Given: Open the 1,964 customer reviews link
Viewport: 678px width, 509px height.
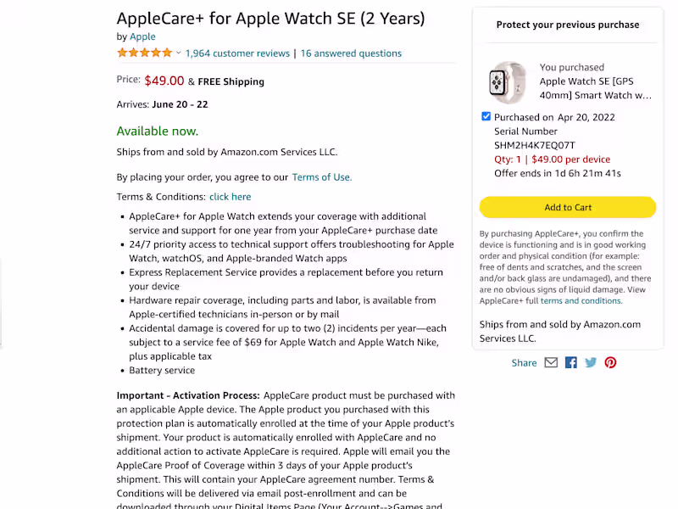Looking at the screenshot, I should (x=237, y=53).
